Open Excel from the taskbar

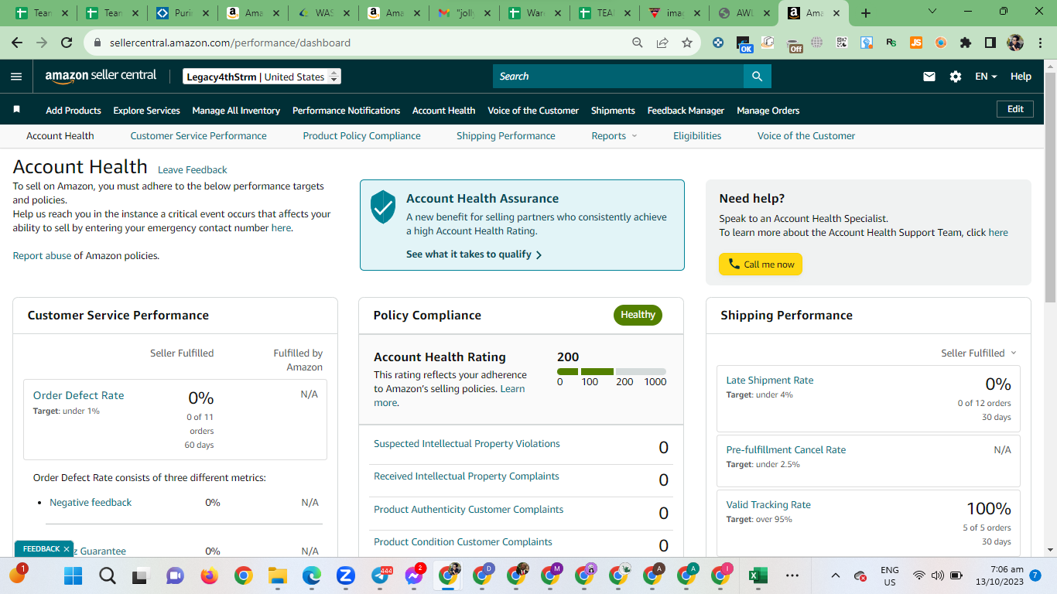click(758, 575)
